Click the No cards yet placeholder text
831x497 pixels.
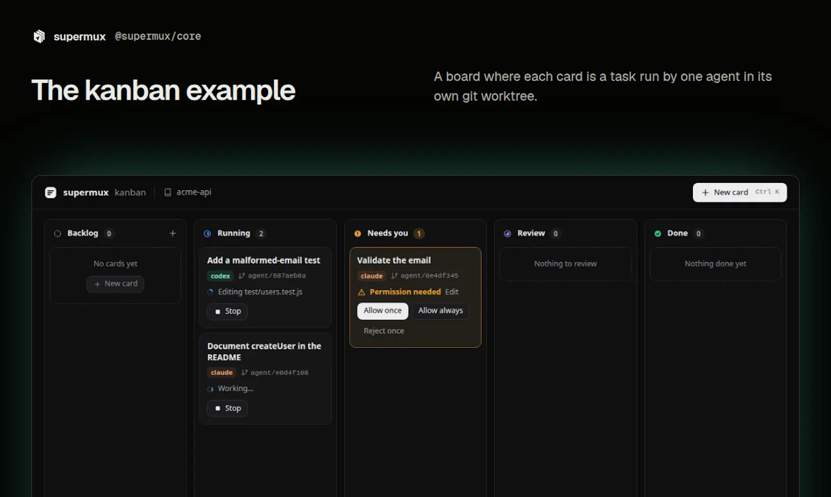(115, 264)
